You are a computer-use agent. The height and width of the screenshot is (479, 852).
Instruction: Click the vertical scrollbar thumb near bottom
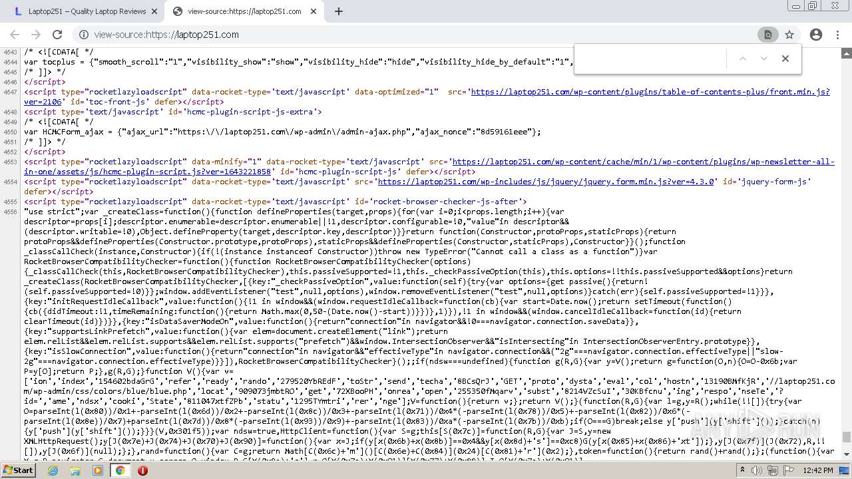pyautogui.click(x=847, y=437)
